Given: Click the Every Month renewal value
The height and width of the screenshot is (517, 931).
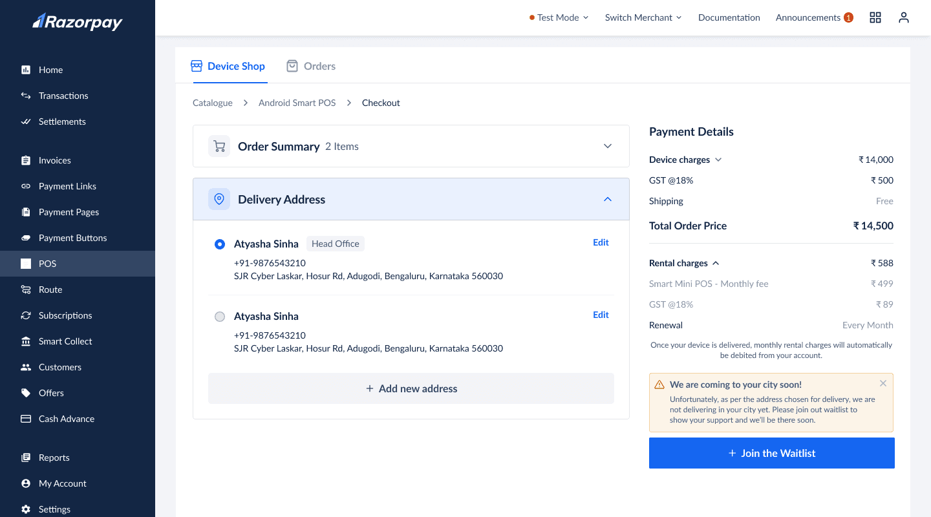Looking at the screenshot, I should [868, 325].
